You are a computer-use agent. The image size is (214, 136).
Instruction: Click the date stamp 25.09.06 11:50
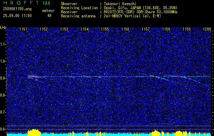pos(17,16)
